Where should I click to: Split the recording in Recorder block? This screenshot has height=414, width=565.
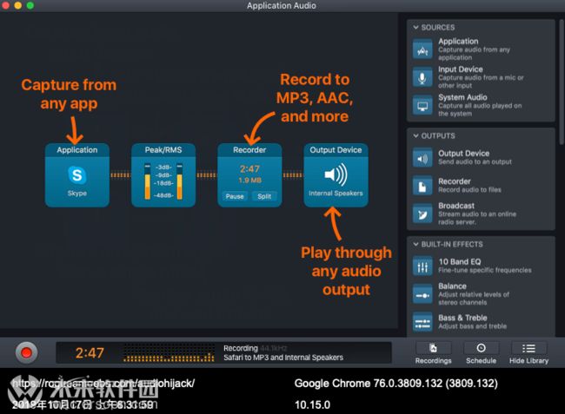264,196
